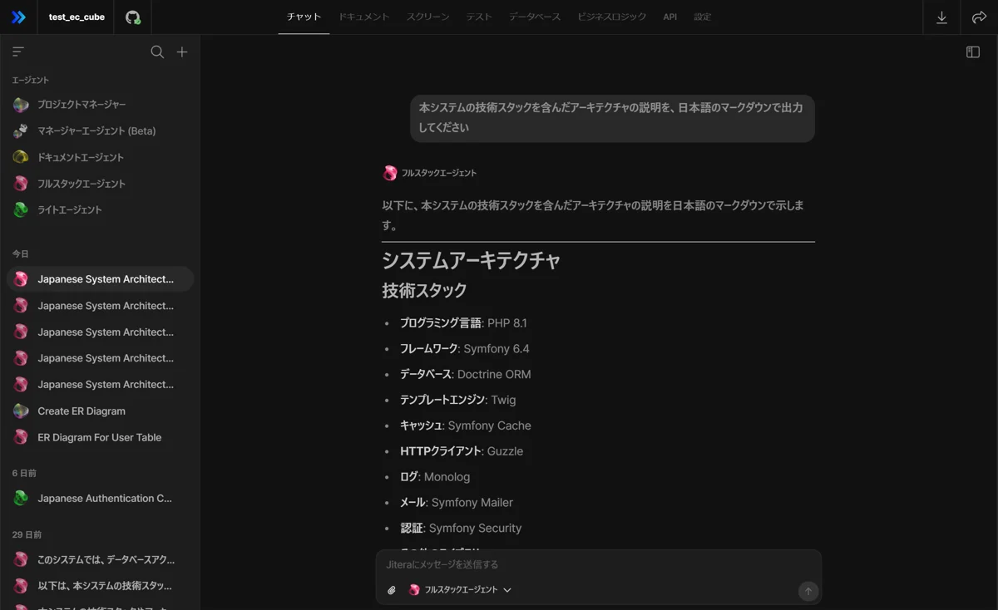Click the エージェント section label
Image resolution: width=998 pixels, height=610 pixels.
click(31, 80)
